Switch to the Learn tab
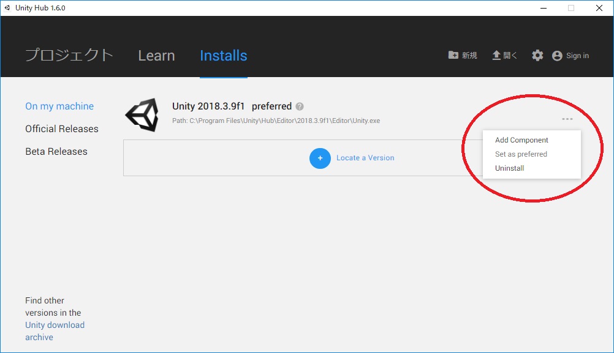 [x=156, y=56]
